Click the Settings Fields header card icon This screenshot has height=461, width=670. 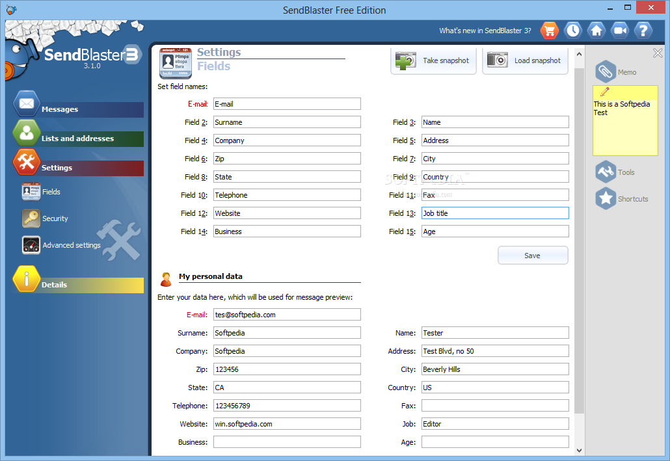pyautogui.click(x=175, y=63)
